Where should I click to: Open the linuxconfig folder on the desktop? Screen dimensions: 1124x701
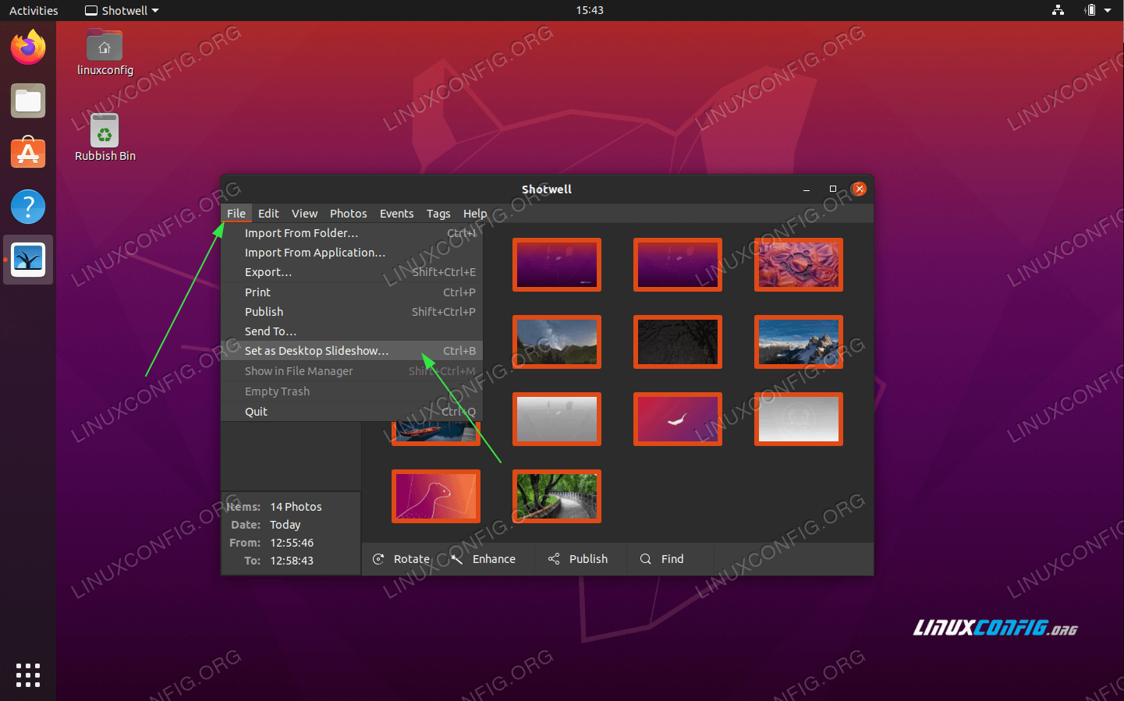point(105,45)
